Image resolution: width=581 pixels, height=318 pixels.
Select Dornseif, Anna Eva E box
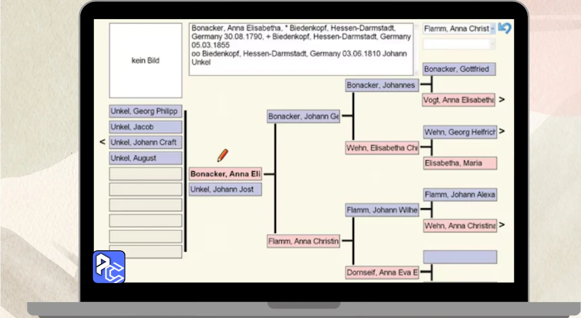(382, 273)
